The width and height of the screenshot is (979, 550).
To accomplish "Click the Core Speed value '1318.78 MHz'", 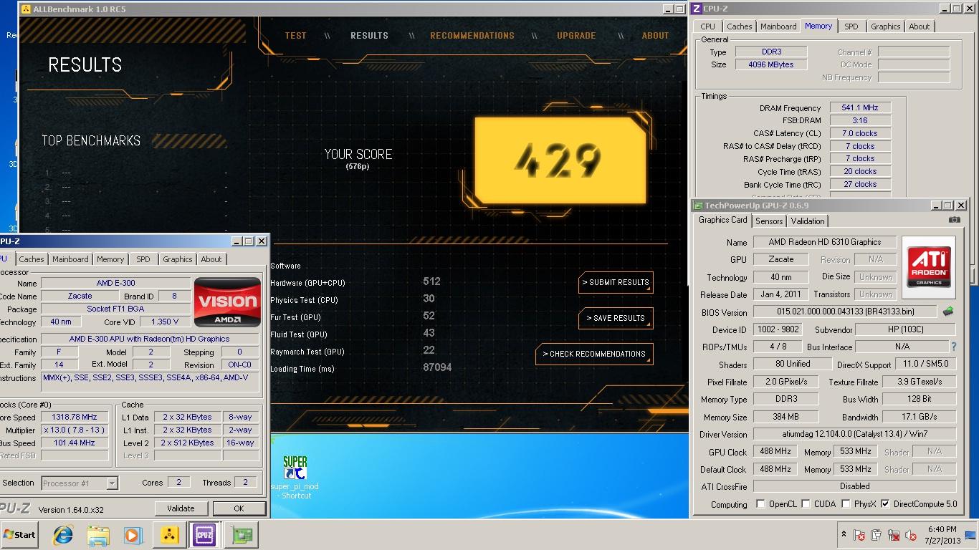I will [75, 417].
